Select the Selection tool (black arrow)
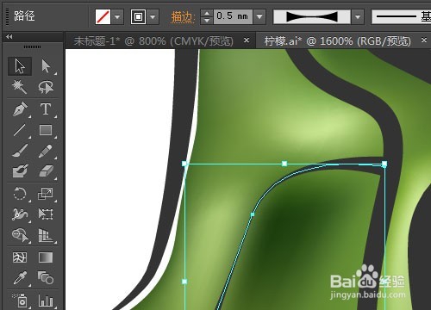 pyautogui.click(x=20, y=66)
